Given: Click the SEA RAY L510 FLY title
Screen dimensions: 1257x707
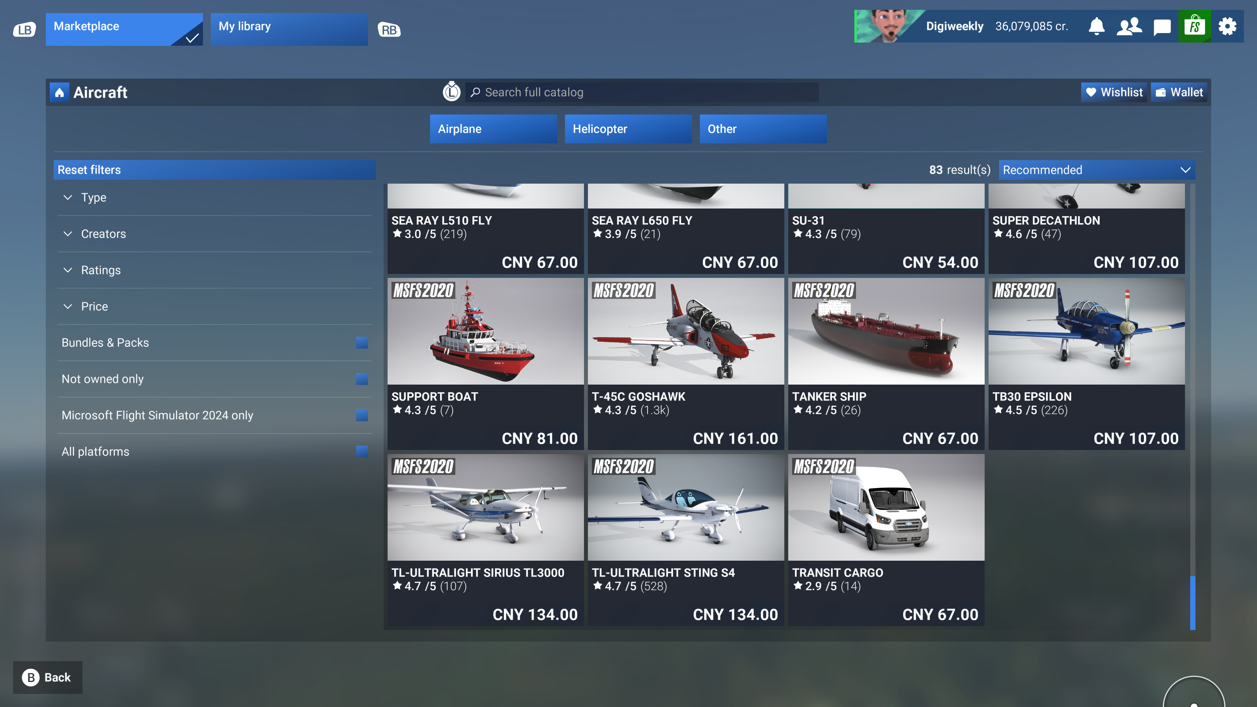Looking at the screenshot, I should pos(442,221).
